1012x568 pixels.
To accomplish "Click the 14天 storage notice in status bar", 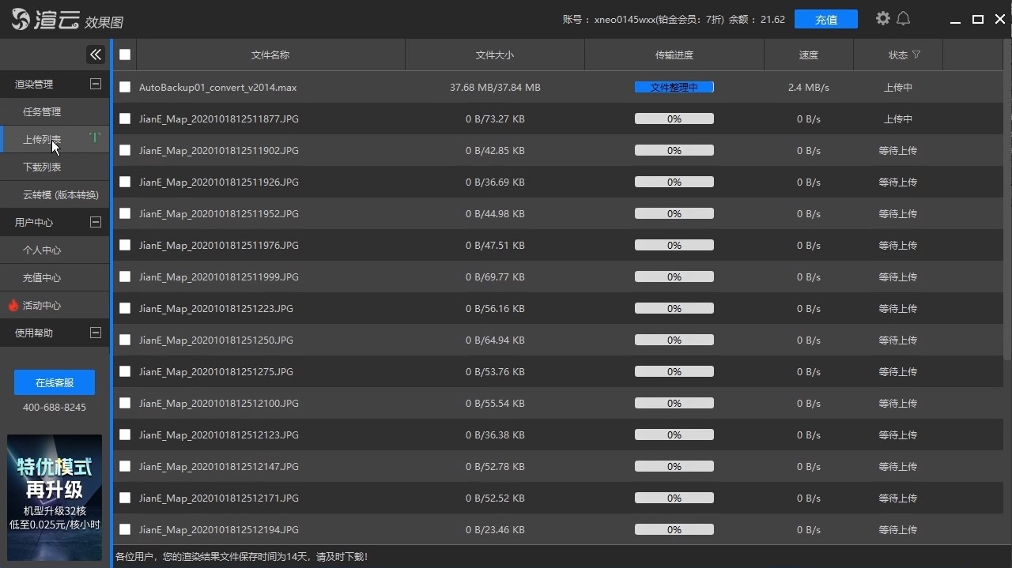I will coord(241,557).
